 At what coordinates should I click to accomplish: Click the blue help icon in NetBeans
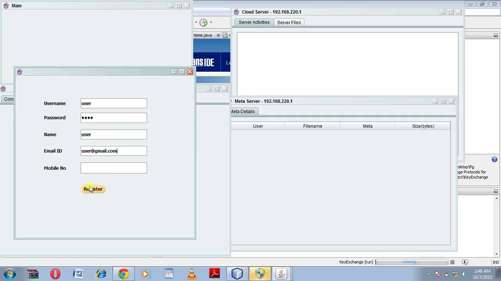494,160
